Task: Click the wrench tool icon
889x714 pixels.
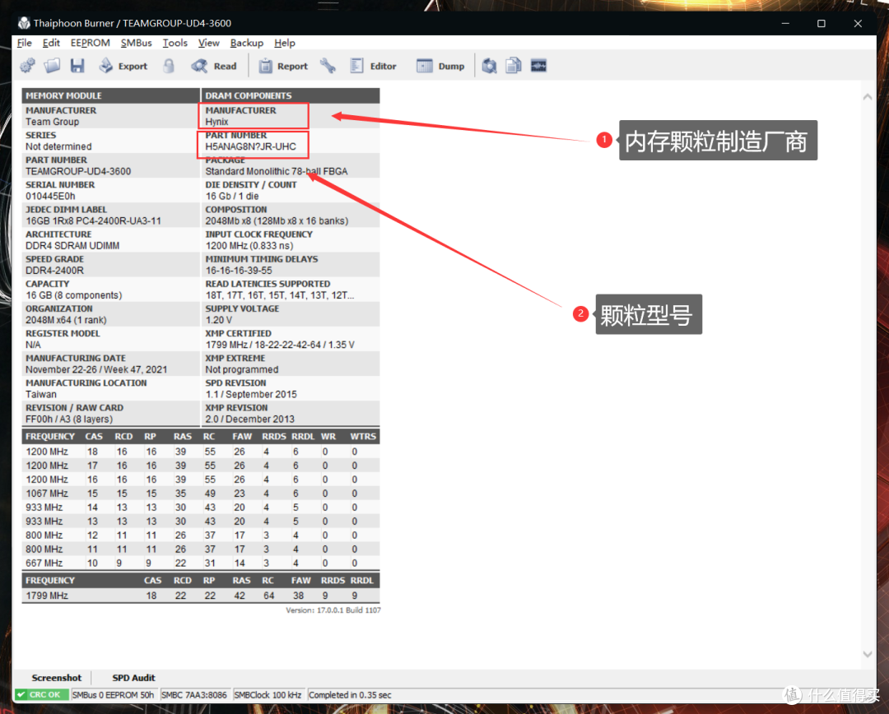Action: [x=328, y=66]
